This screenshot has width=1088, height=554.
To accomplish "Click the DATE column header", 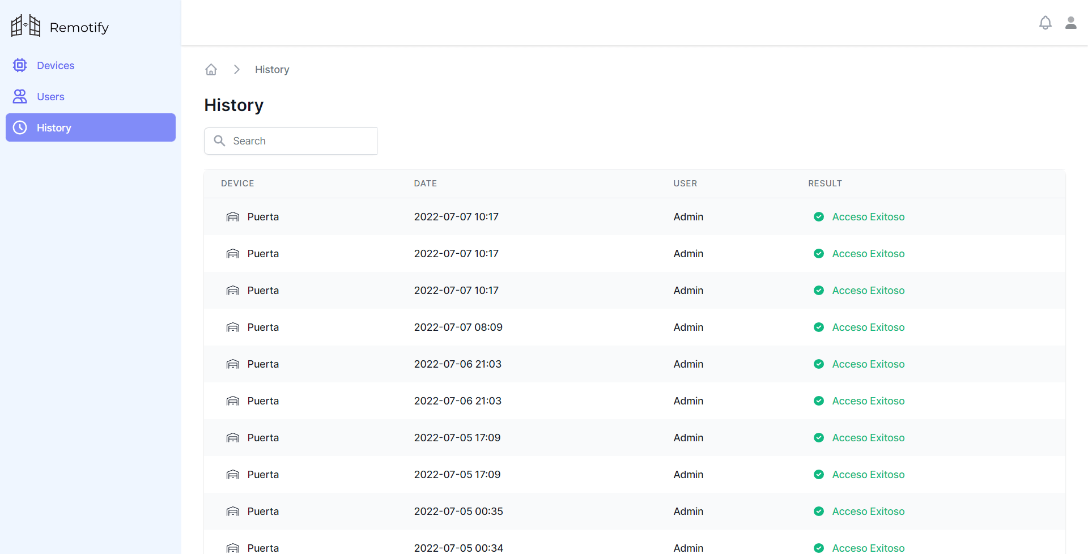I will (x=426, y=184).
